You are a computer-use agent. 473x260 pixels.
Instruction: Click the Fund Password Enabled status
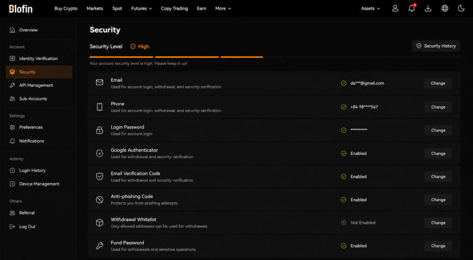coord(358,246)
